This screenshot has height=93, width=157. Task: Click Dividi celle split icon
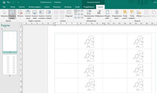62,12
